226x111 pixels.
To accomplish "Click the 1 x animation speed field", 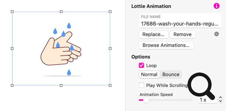I will coord(208,100).
